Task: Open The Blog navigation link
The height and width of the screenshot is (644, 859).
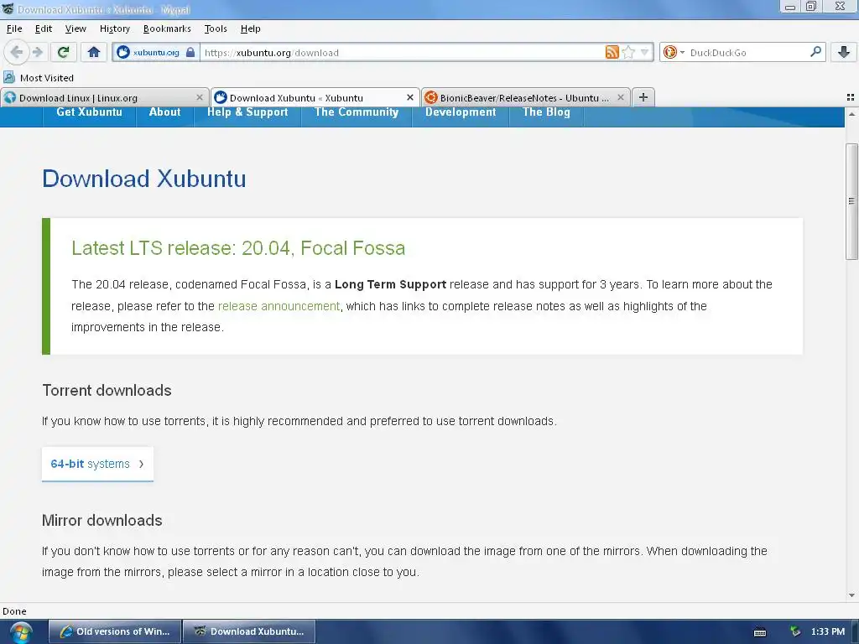Action: click(546, 112)
